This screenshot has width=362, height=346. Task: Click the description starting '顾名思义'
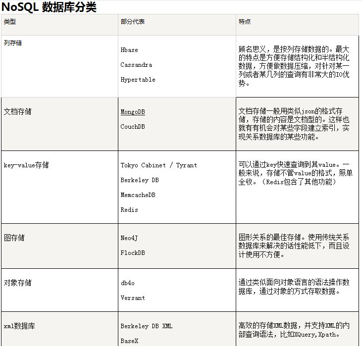(294, 66)
